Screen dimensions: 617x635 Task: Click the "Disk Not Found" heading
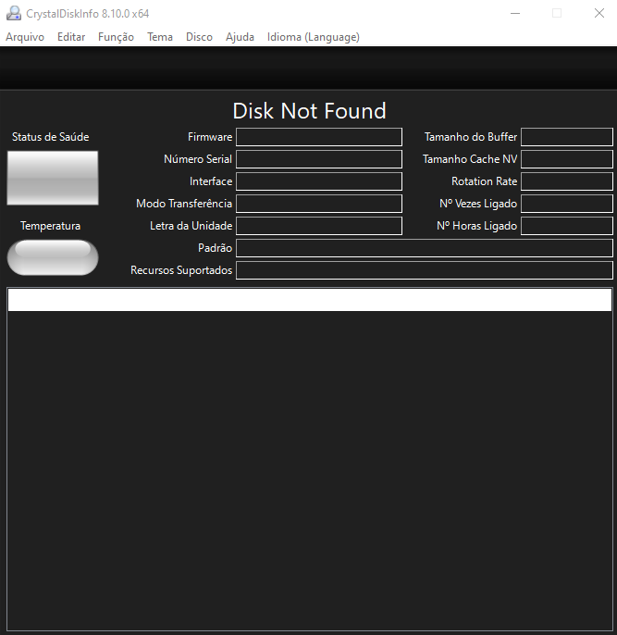[309, 111]
